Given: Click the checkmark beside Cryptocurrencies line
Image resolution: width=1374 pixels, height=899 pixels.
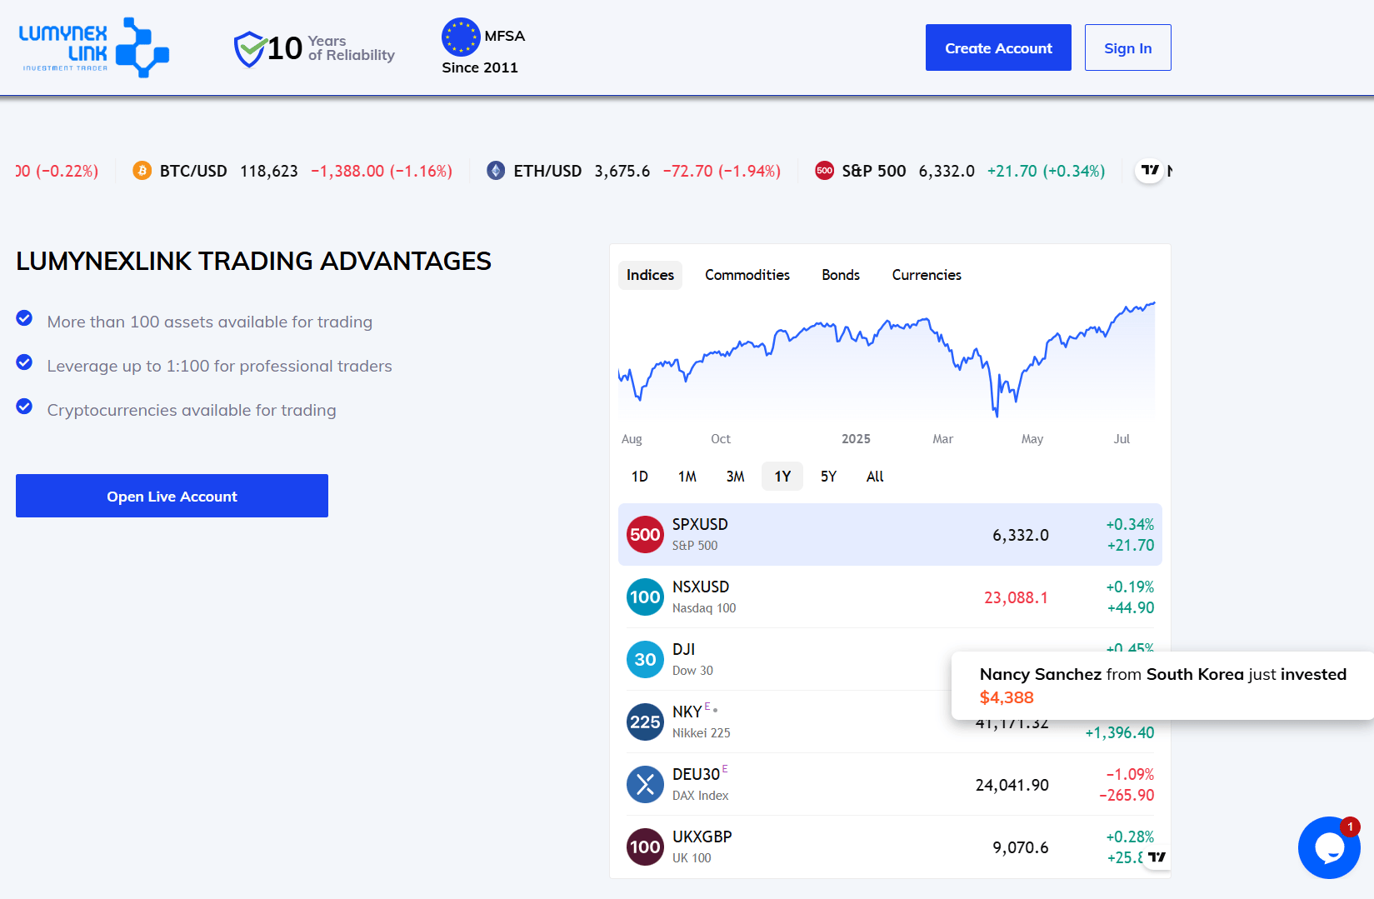Looking at the screenshot, I should click(x=24, y=407).
